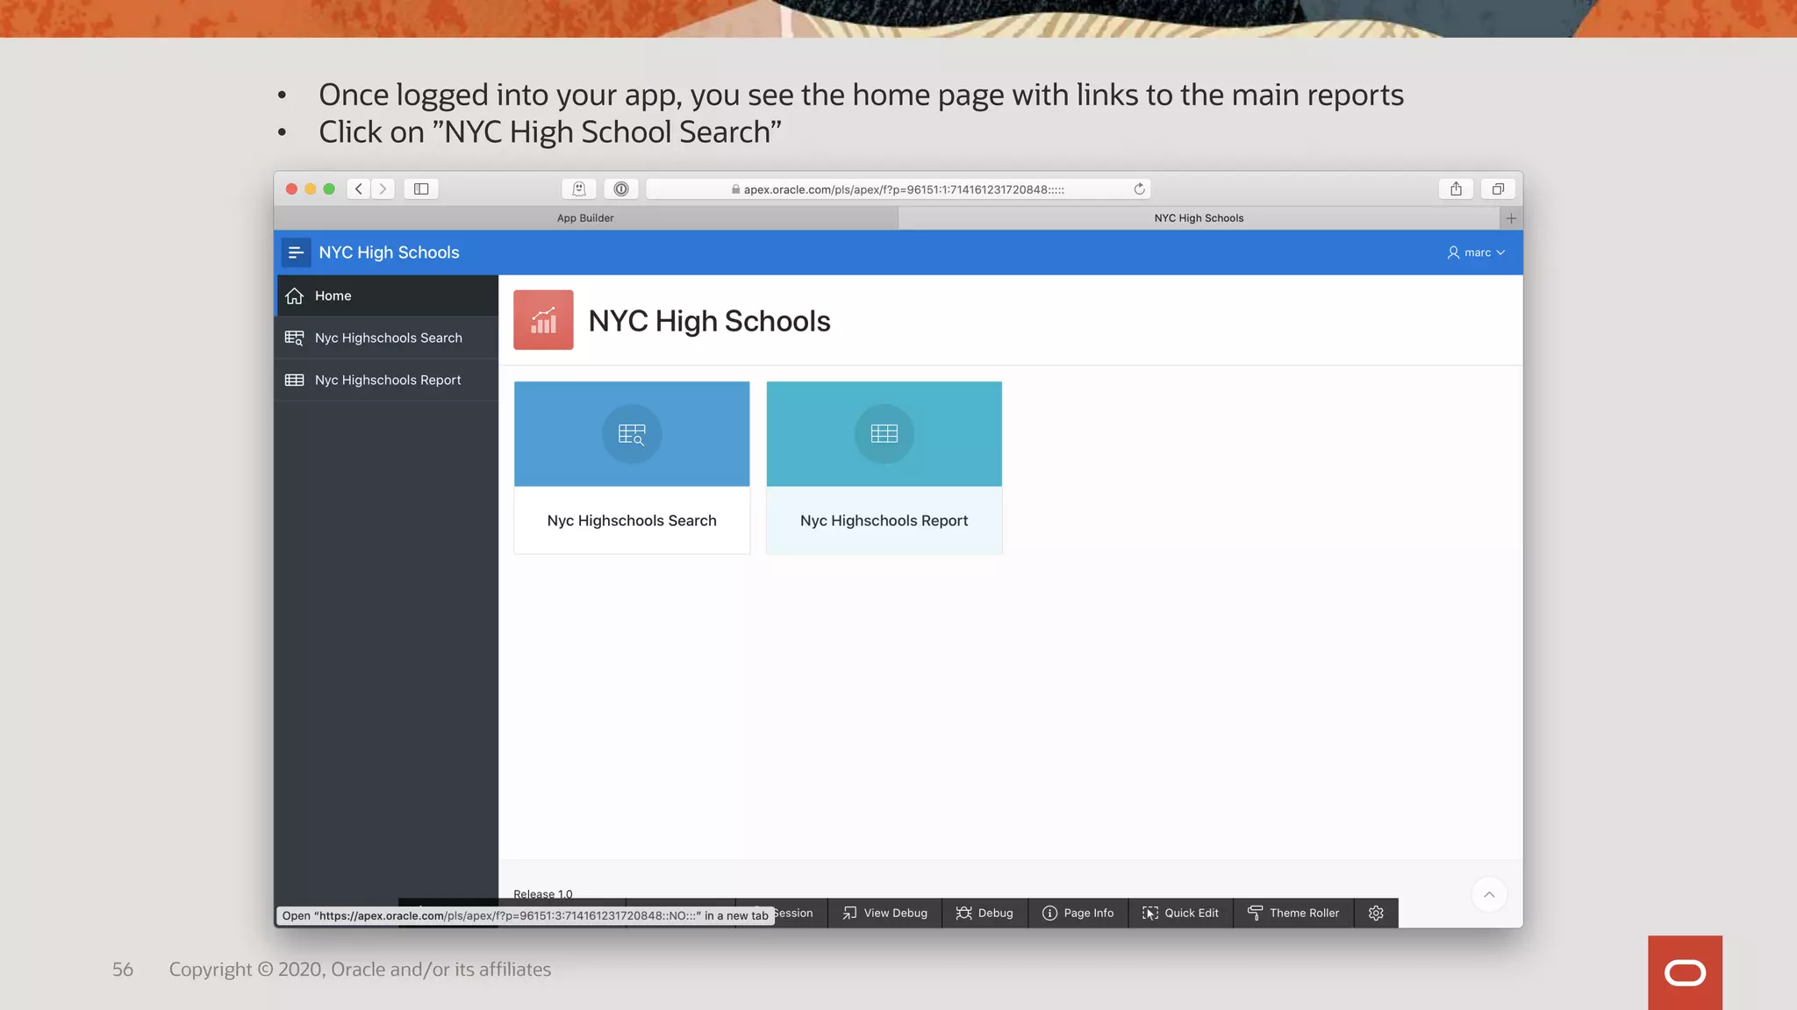Click the red chart application icon

[x=543, y=320]
